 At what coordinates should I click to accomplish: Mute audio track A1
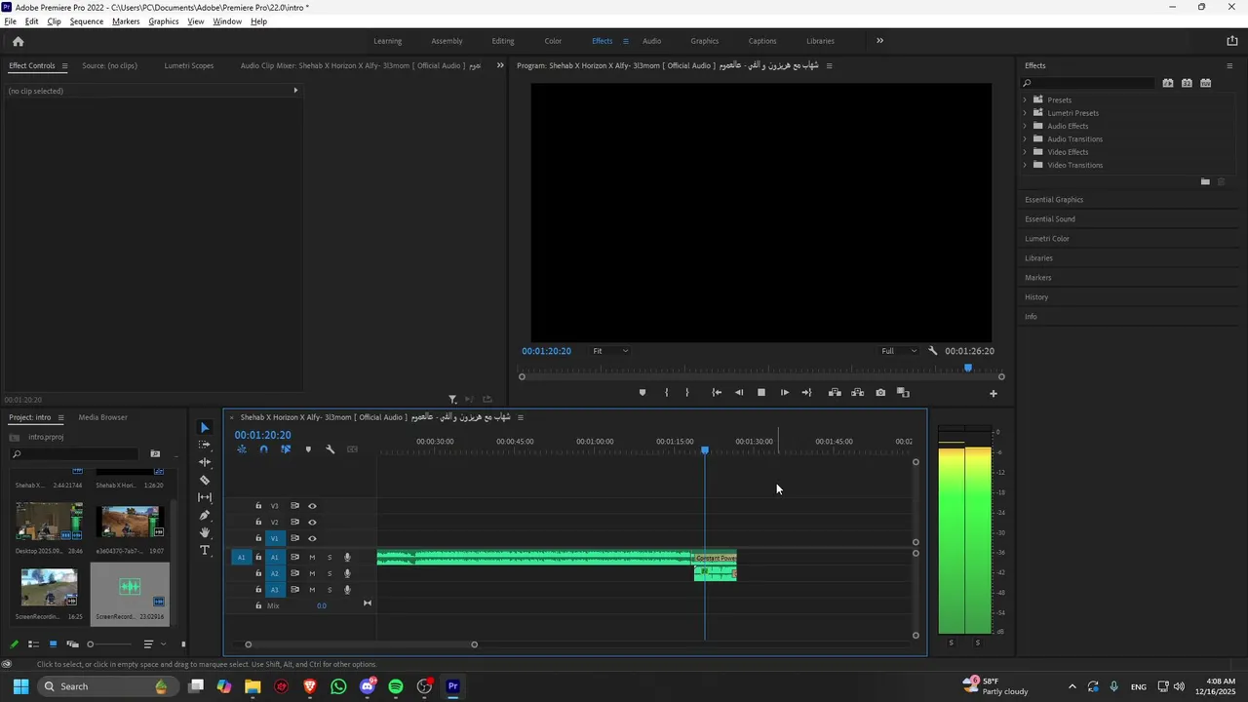click(312, 558)
